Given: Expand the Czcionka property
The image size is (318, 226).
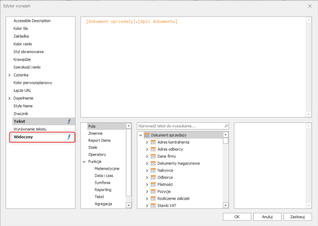Looking at the screenshot, I should click(x=10, y=75).
